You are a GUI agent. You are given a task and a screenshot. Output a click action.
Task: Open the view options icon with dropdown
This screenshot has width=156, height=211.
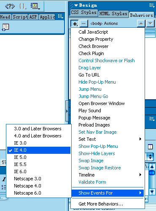(35, 6)
